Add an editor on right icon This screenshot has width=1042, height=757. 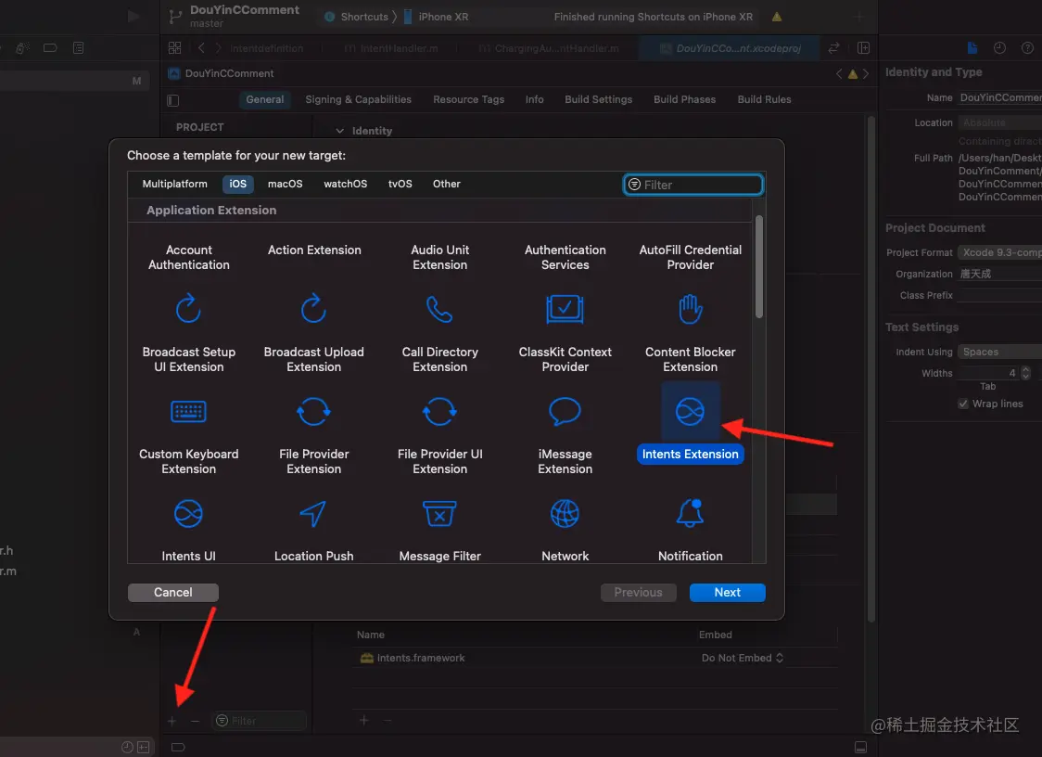pyautogui.click(x=863, y=48)
